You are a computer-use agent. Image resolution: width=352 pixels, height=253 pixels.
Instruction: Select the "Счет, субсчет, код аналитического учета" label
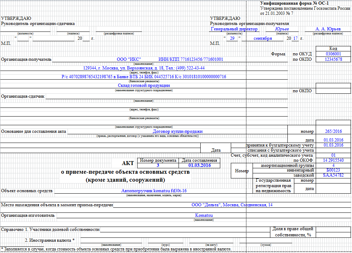[x=272, y=155]
